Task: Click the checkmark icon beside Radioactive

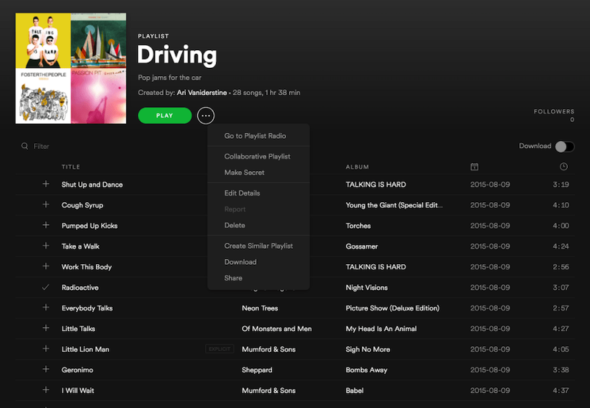Action: coord(46,287)
